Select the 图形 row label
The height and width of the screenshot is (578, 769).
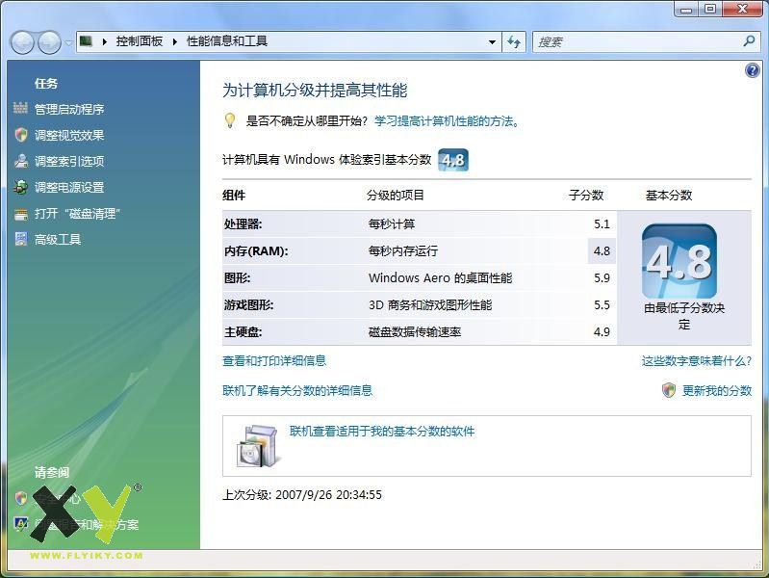[x=238, y=278]
